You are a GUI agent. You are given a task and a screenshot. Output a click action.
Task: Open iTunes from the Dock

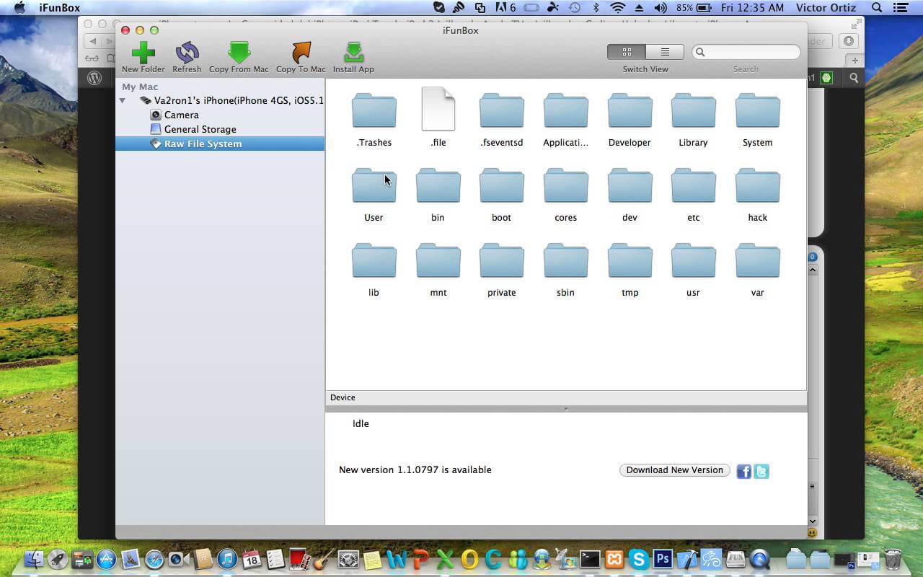click(x=227, y=559)
